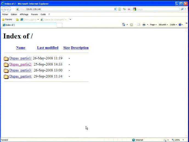Open the Outils command bar menu
Image resolution: width=189 pixels, height=142 pixels.
click(x=173, y=25)
